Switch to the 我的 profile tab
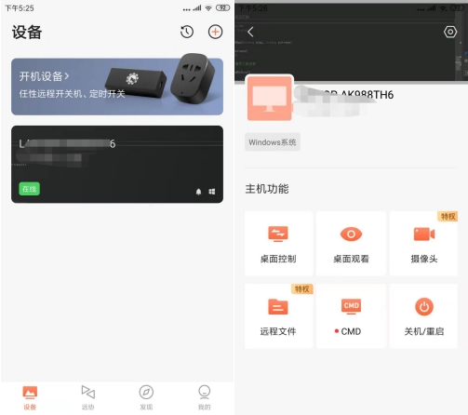 coord(205,398)
